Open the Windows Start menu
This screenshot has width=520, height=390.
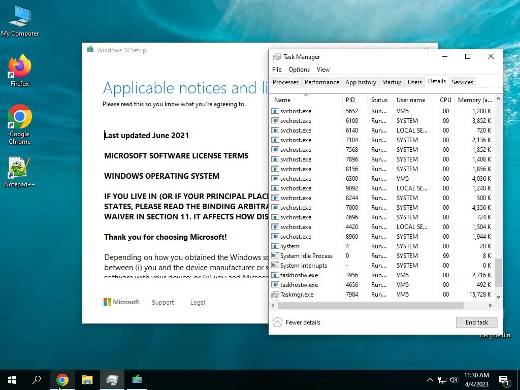[12, 380]
